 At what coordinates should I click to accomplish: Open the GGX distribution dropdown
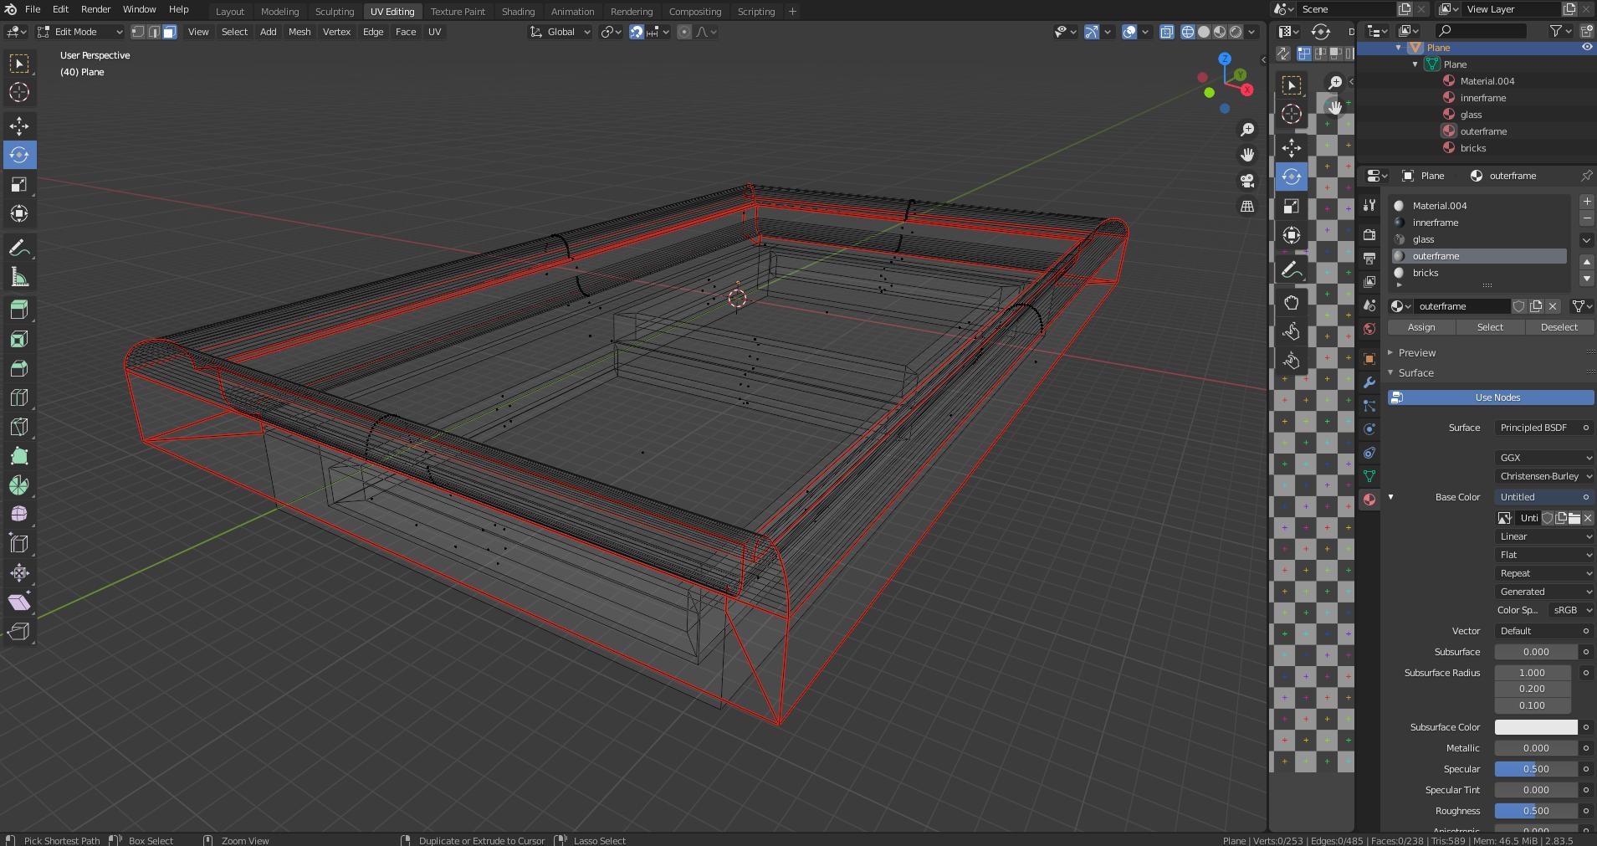(x=1543, y=458)
